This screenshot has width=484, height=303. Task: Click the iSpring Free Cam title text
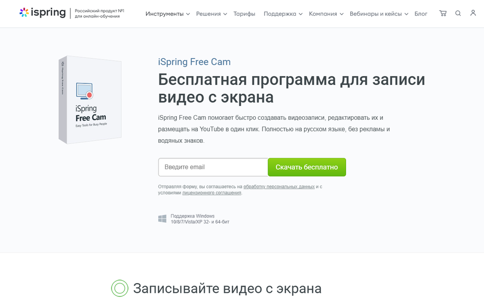pos(194,61)
